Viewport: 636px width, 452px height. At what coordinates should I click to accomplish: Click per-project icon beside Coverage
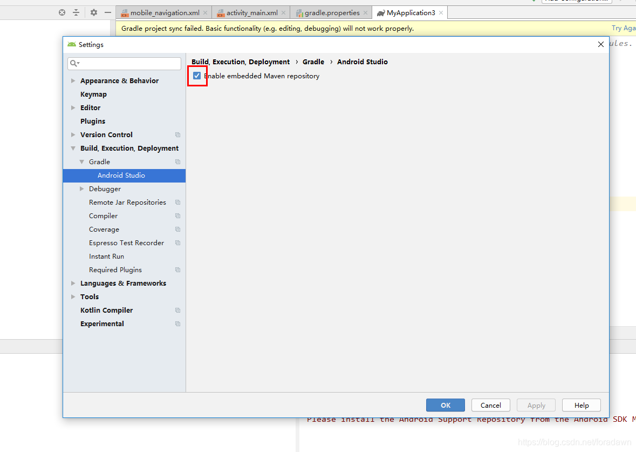[x=177, y=230]
